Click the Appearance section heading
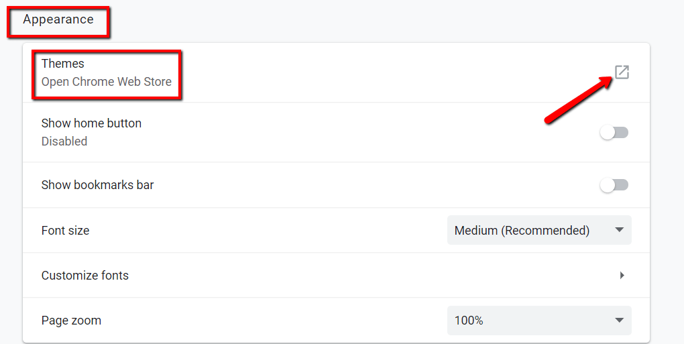 [58, 19]
